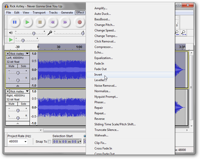Click the Pause transport button
The width and height of the screenshot is (200, 159).
[x=14, y=22]
